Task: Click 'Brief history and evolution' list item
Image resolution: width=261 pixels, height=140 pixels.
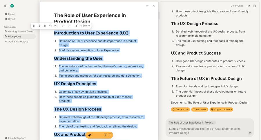Action: click(89, 50)
